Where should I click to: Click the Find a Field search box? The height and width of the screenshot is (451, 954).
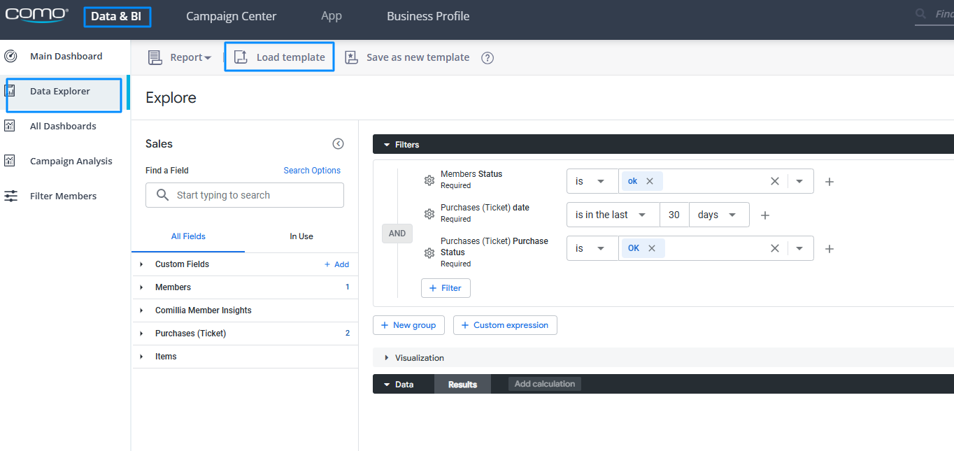pos(245,195)
